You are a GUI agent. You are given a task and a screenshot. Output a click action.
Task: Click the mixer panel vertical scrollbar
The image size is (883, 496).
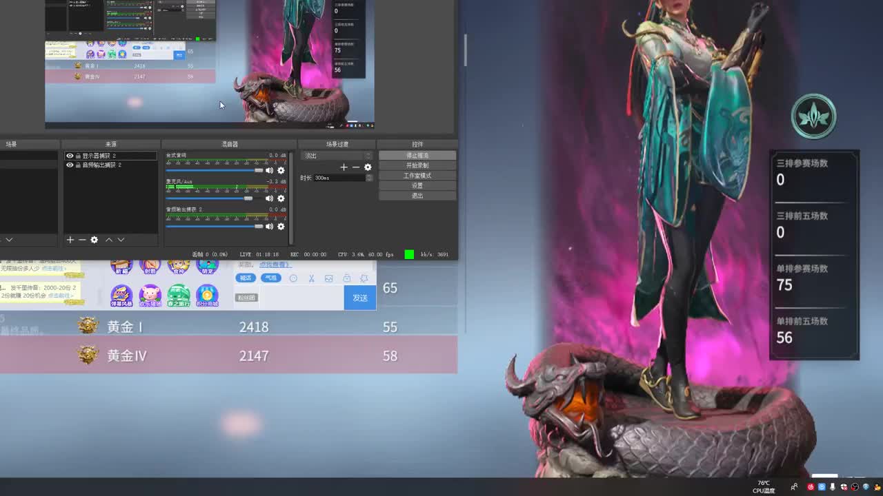pos(291,198)
